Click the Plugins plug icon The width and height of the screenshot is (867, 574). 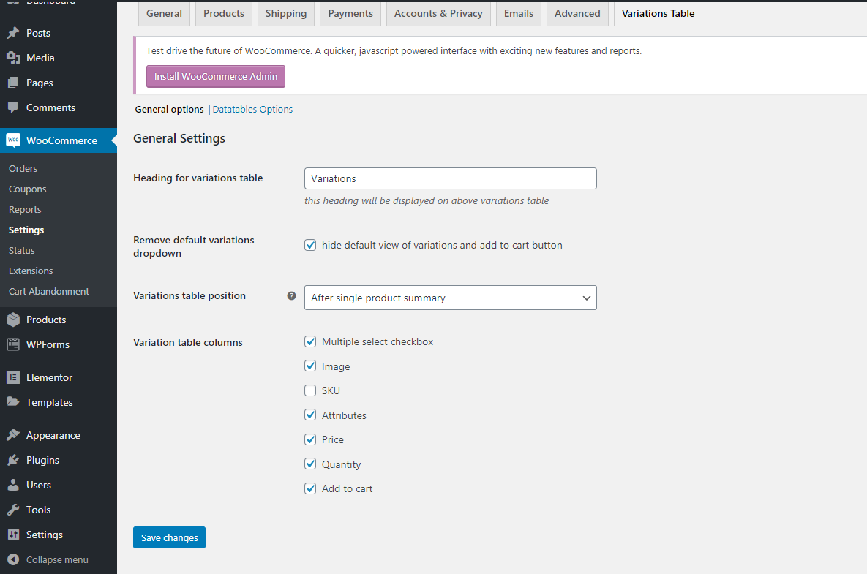pyautogui.click(x=13, y=460)
